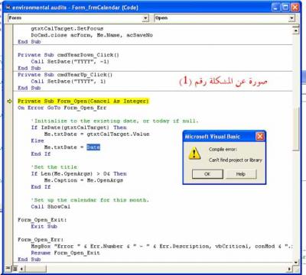Click the line 'gtxtCalTarget.SetFocus'
The image size is (306, 275).
(67, 28)
